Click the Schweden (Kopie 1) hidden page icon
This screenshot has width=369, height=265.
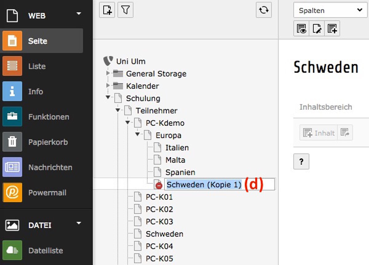[157, 184]
